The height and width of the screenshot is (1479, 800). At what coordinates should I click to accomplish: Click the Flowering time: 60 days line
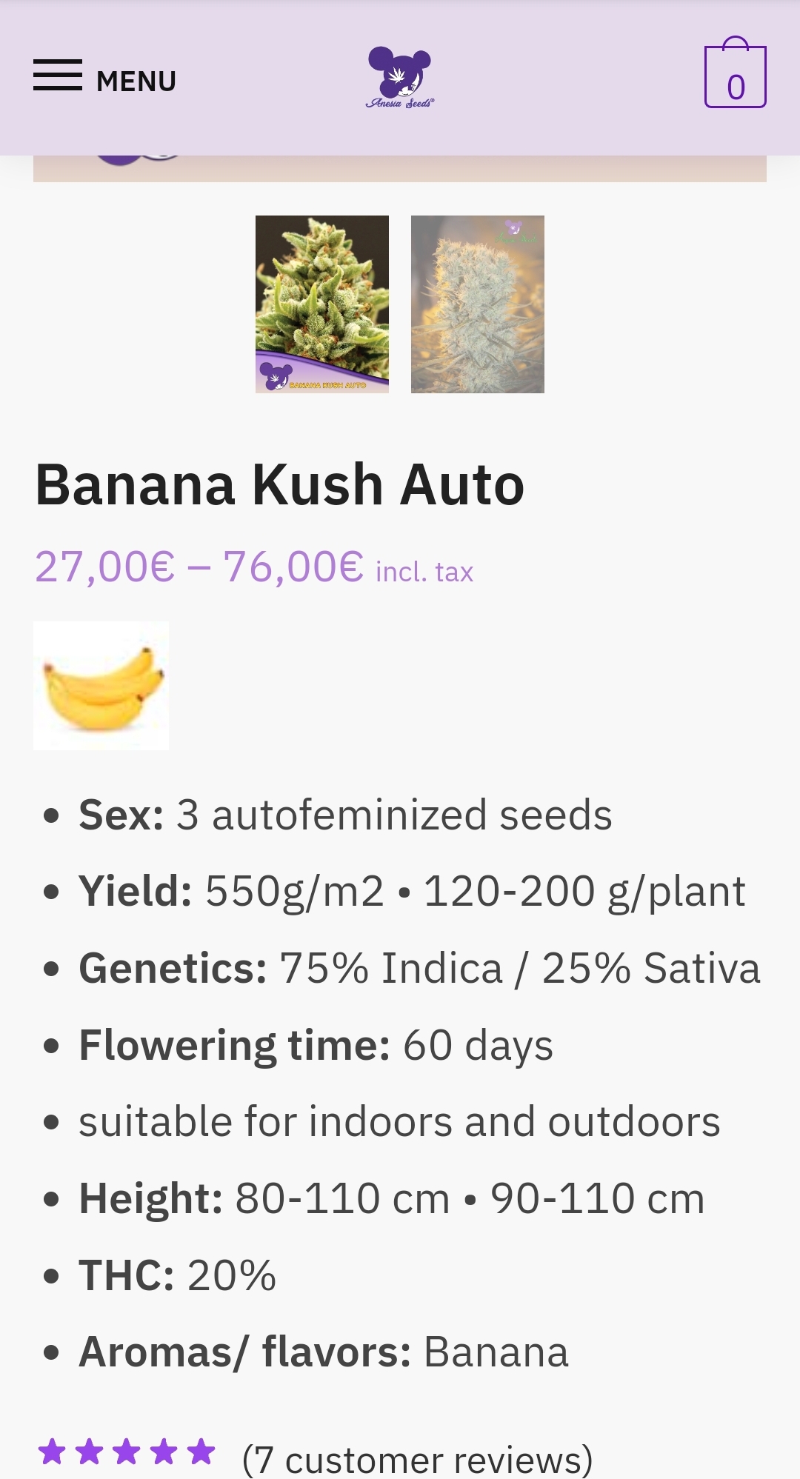[x=316, y=1045]
